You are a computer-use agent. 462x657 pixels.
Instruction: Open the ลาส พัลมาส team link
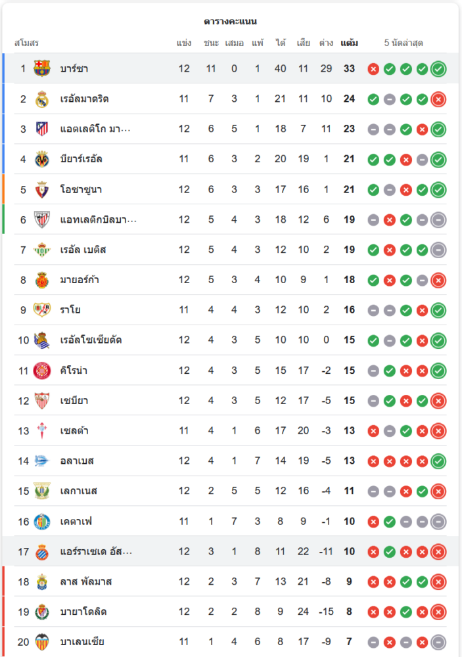(86, 581)
